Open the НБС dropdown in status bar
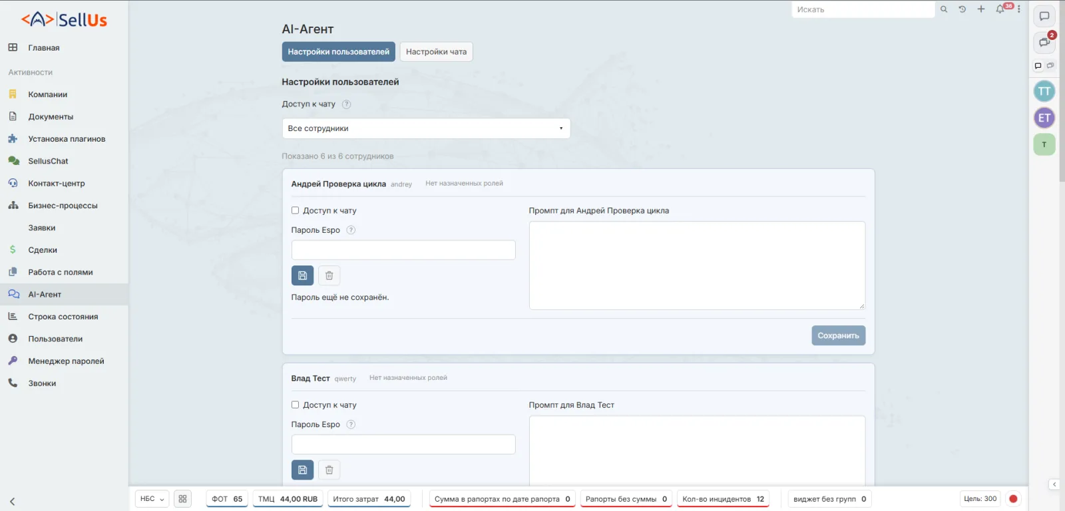 (152, 499)
